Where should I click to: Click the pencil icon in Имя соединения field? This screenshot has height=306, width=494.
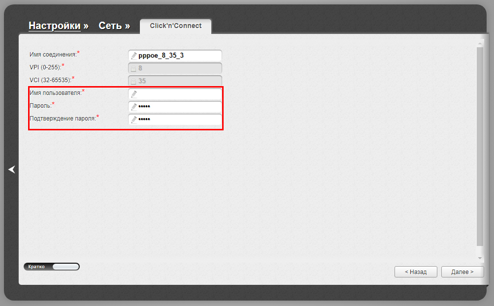pos(134,56)
